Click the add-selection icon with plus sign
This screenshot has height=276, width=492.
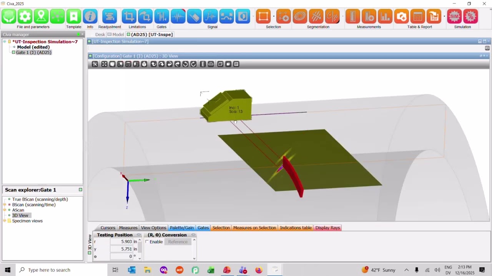[x=284, y=16]
